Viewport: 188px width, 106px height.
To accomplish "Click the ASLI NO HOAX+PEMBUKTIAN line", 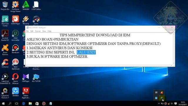I will tap(52, 39).
